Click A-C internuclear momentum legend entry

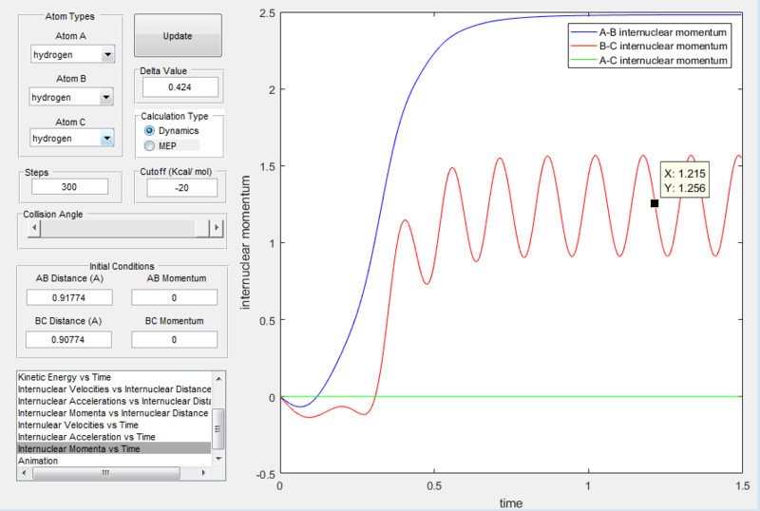click(x=650, y=61)
